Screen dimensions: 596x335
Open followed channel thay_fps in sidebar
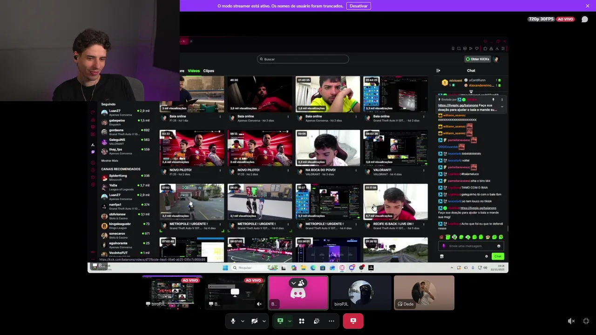click(126, 151)
